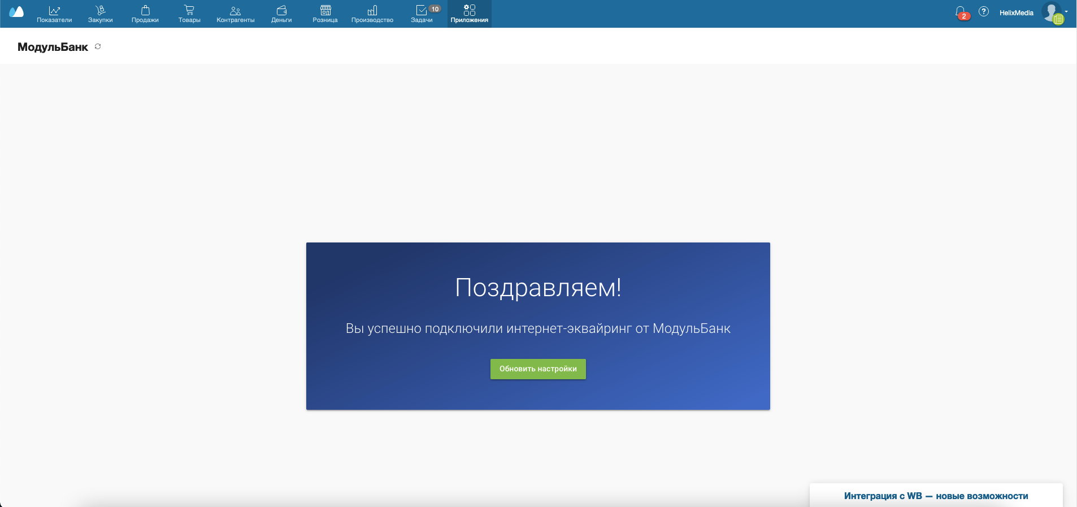The image size is (1077, 507).
Task: Click the help question mark icon
Action: 984,11
